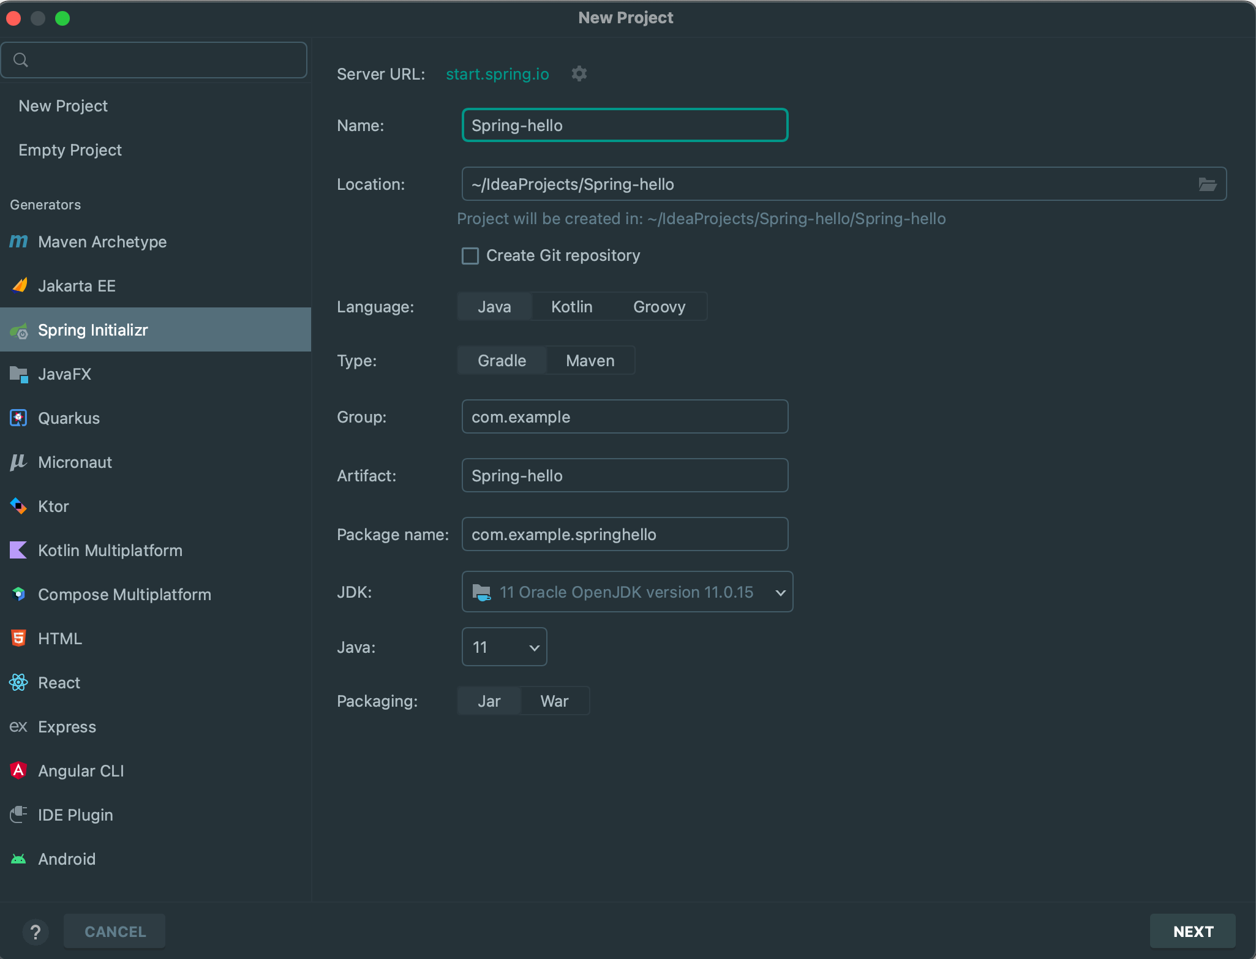1256x959 pixels.
Task: Click the Kotlin Multiplatform icon
Action: click(x=18, y=551)
